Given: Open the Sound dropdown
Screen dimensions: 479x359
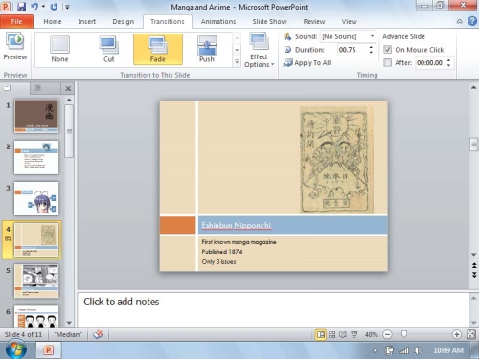Looking at the screenshot, I should (372, 36).
